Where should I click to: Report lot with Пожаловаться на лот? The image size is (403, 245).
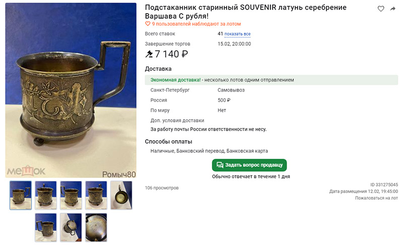(376, 198)
